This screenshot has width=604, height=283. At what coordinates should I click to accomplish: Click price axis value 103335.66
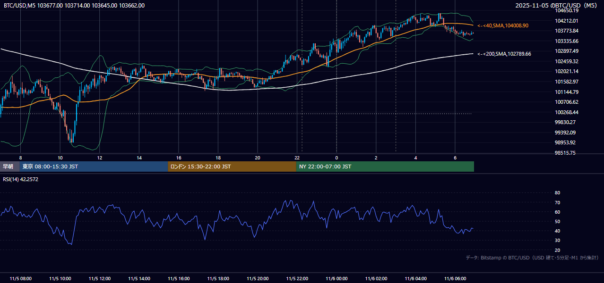point(566,41)
